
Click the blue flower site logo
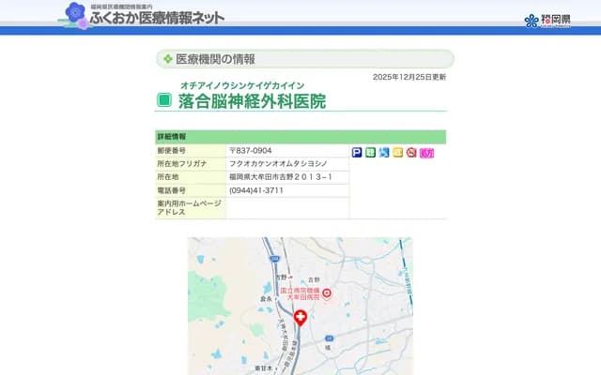point(75,14)
